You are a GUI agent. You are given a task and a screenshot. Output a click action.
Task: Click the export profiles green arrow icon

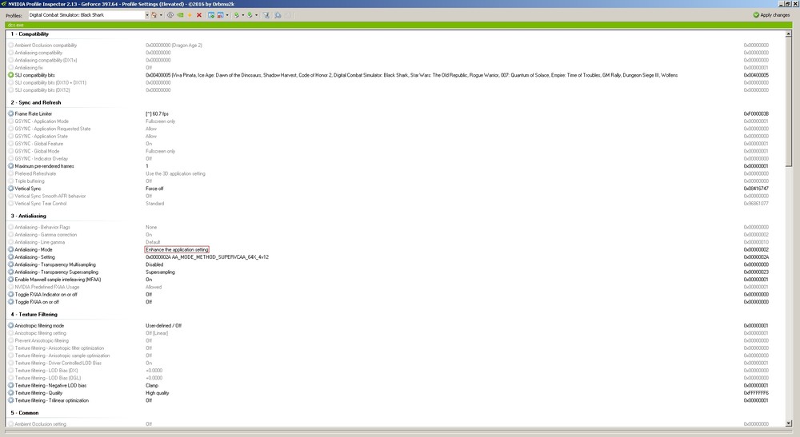click(236, 14)
